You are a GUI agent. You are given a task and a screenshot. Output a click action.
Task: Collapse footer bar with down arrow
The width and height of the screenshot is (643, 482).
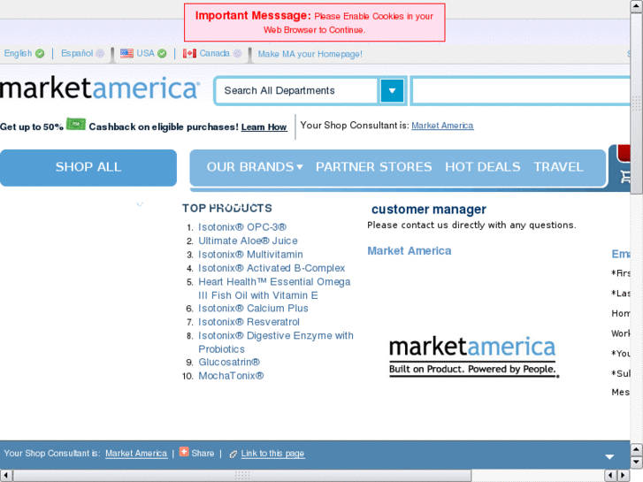[609, 456]
